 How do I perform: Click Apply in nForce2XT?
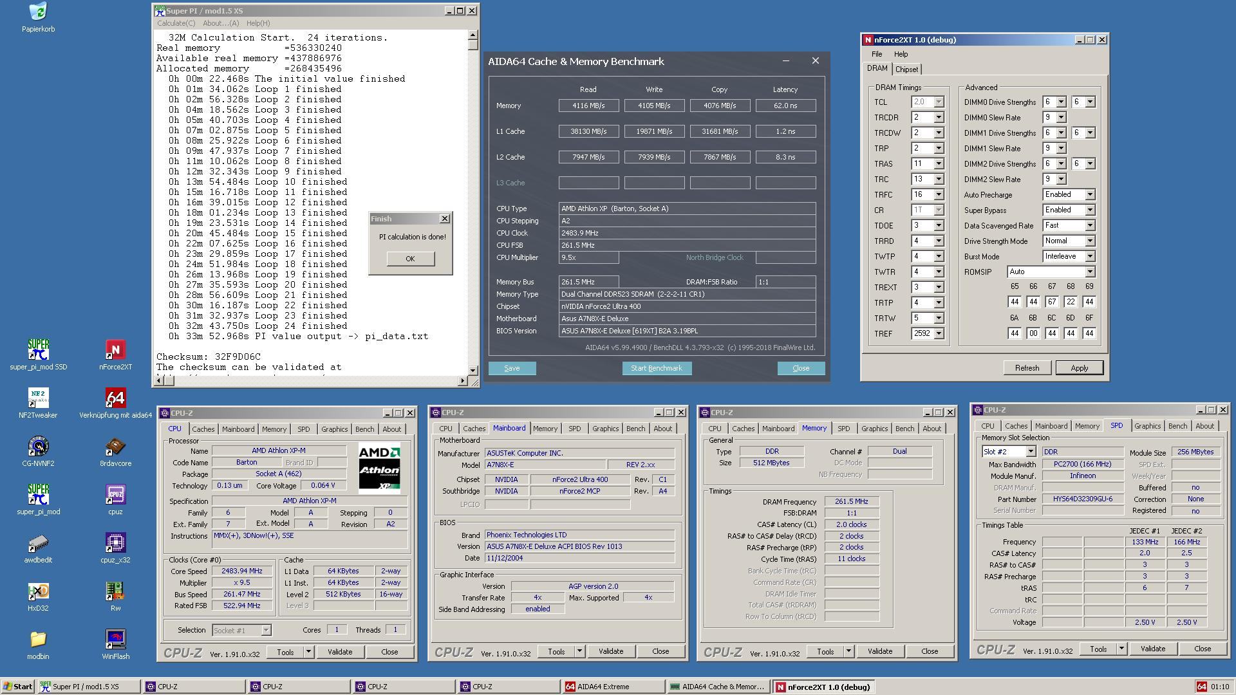click(1080, 368)
